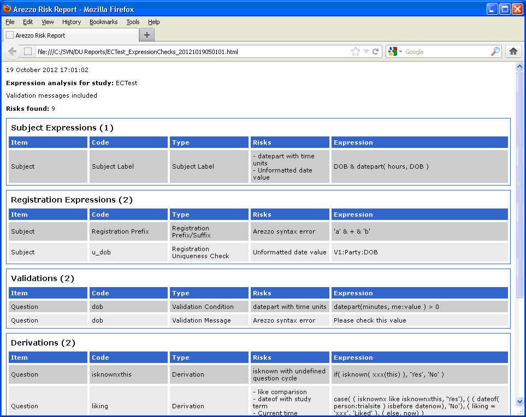The height and width of the screenshot is (417, 526).
Task: Focus the Google search field
Action: [x=446, y=52]
